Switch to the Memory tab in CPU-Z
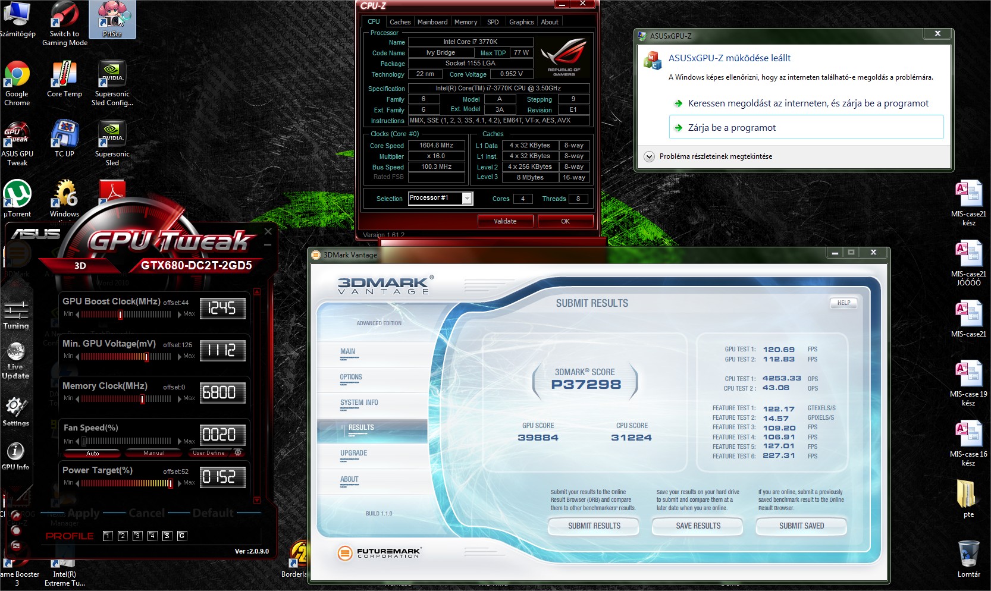This screenshot has width=991, height=591. [466, 22]
